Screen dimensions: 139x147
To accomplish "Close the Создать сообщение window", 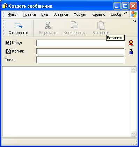I will pyautogui.click(x=133, y=6).
